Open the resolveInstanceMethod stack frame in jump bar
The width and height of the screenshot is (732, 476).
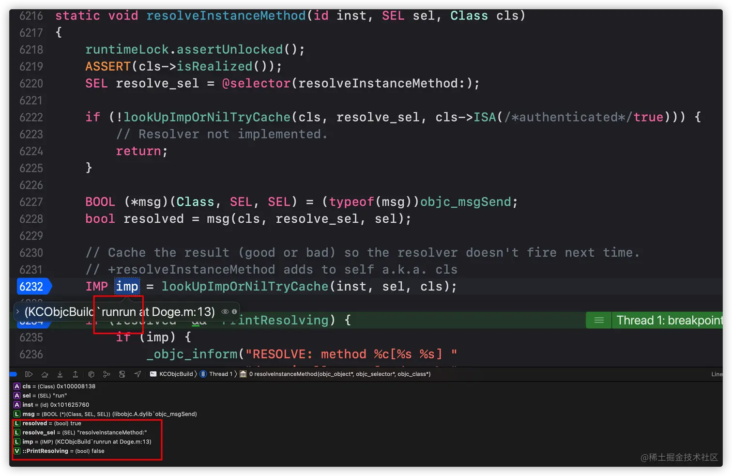[x=335, y=374]
